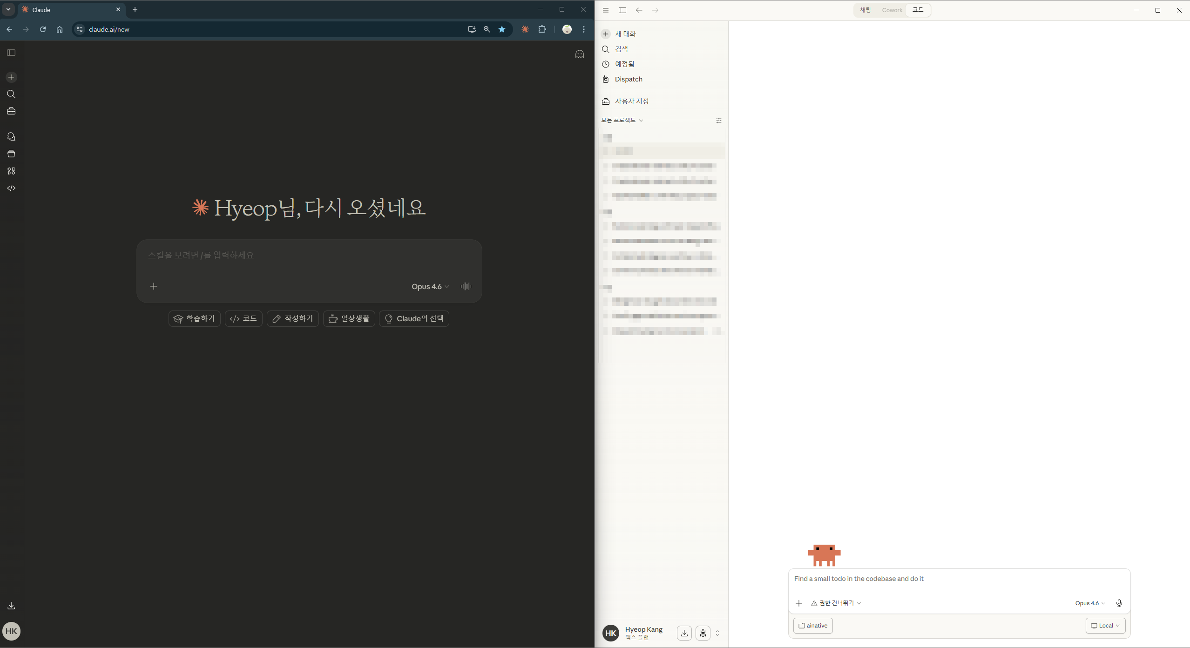Switch to the 채팅 tab
Screen dimensions: 1190x648
pyautogui.click(x=865, y=10)
